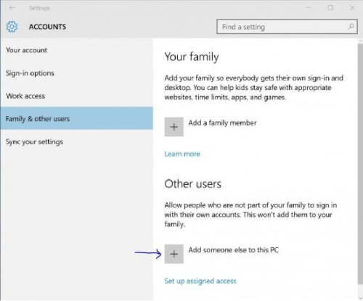Select Sign-in options

point(30,73)
